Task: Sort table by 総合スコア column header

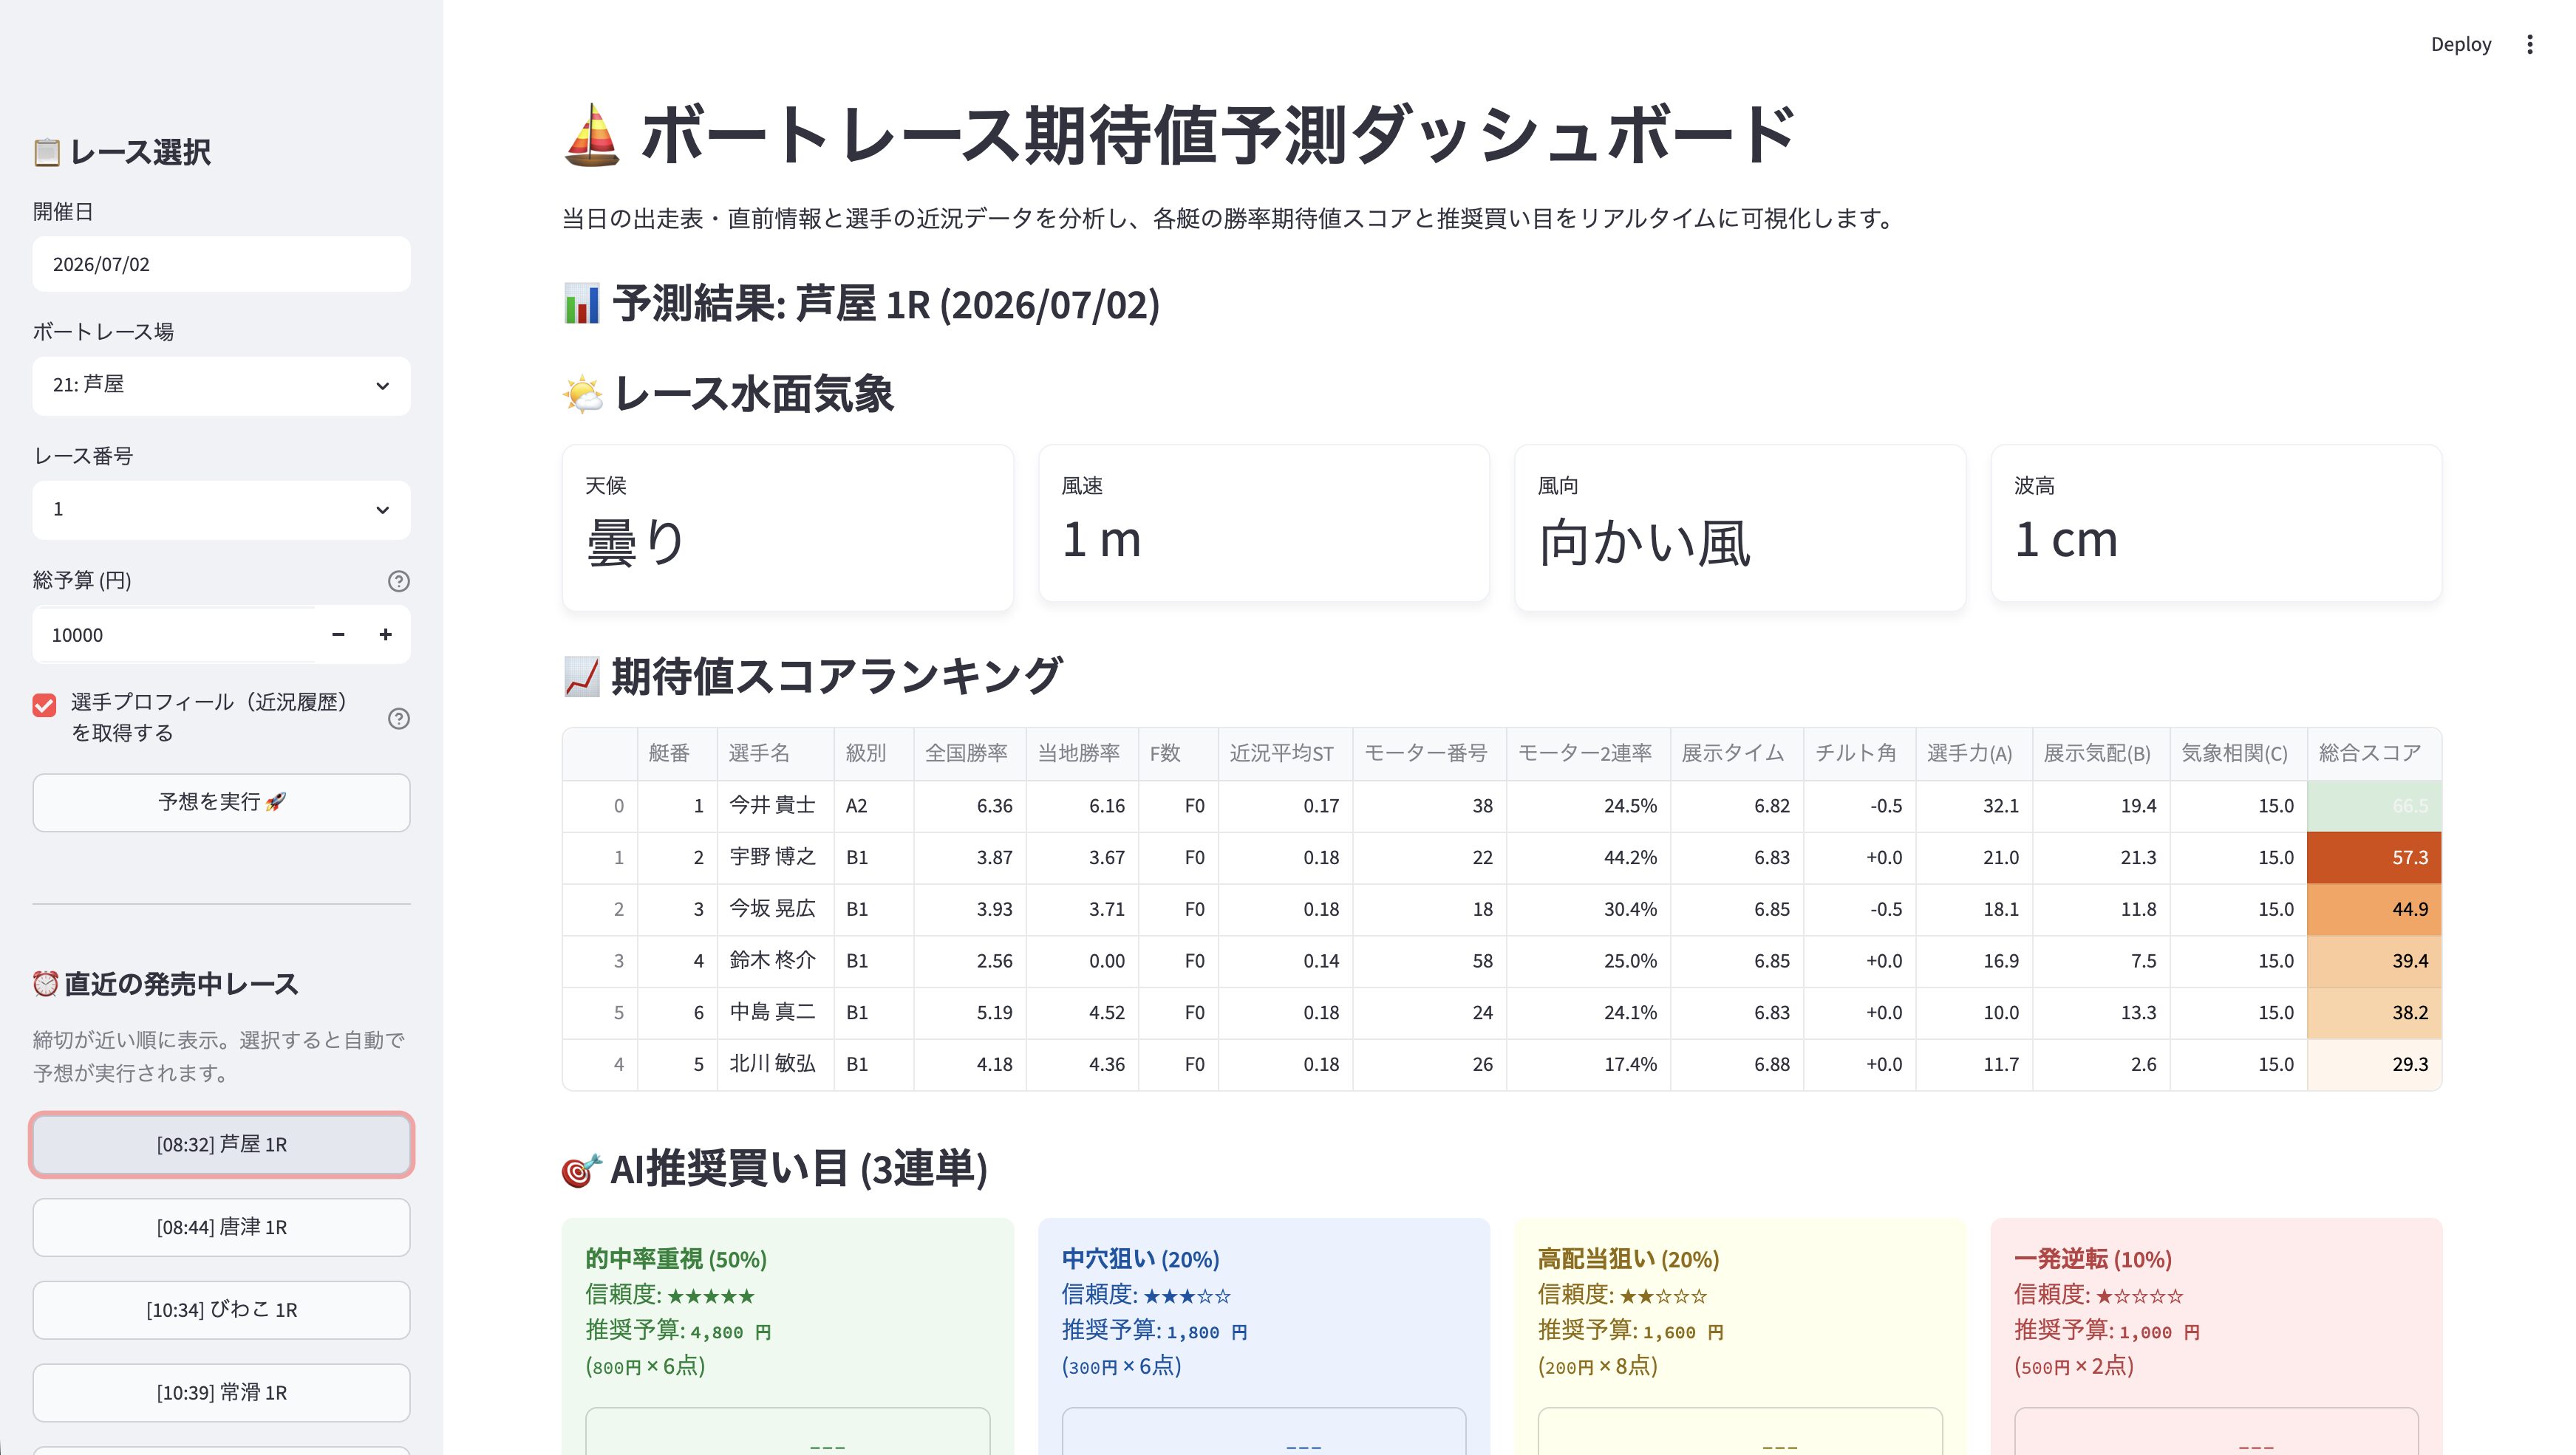Action: [x=2374, y=753]
